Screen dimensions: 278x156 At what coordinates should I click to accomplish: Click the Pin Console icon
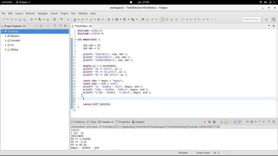247,122
